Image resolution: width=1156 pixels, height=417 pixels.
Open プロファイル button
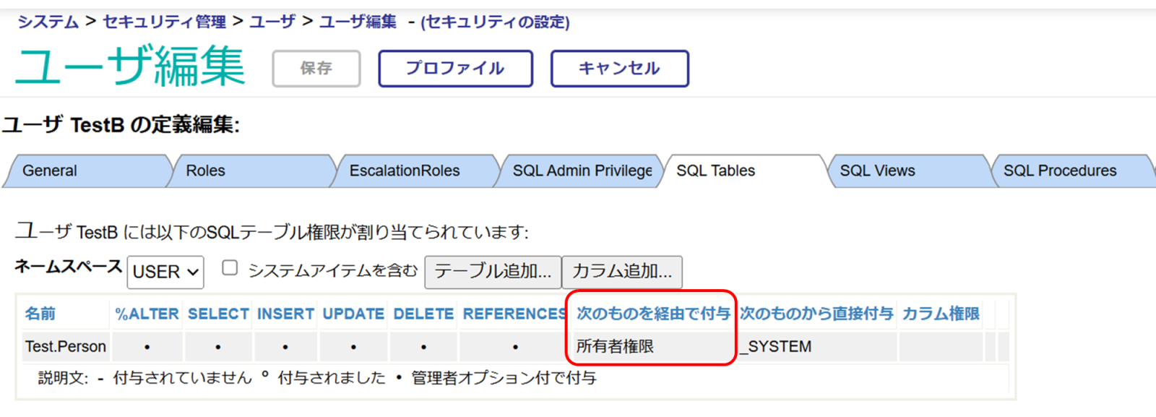coord(455,69)
